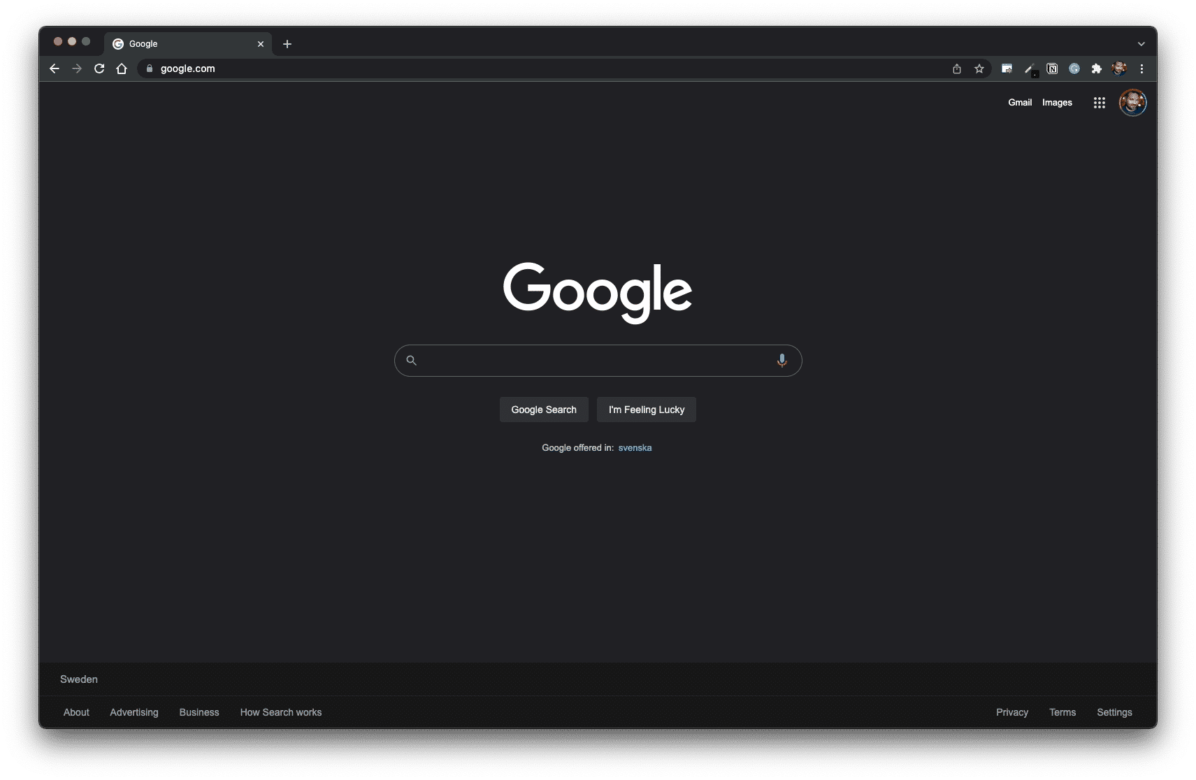Switch Google to svenska
This screenshot has width=1196, height=780.
coord(635,448)
